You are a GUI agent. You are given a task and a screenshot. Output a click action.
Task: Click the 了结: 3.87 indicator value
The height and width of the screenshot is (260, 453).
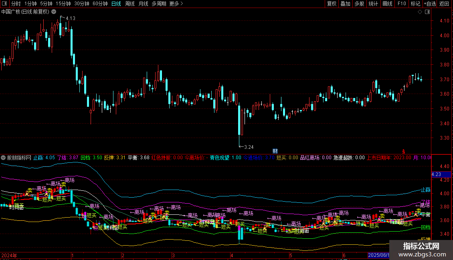68,158
